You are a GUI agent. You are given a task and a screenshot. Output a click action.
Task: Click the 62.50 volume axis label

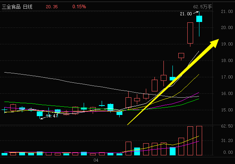point(227,126)
